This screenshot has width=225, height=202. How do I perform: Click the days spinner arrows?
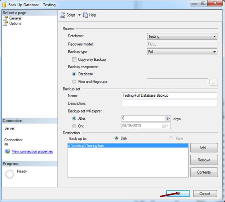coord(168,118)
